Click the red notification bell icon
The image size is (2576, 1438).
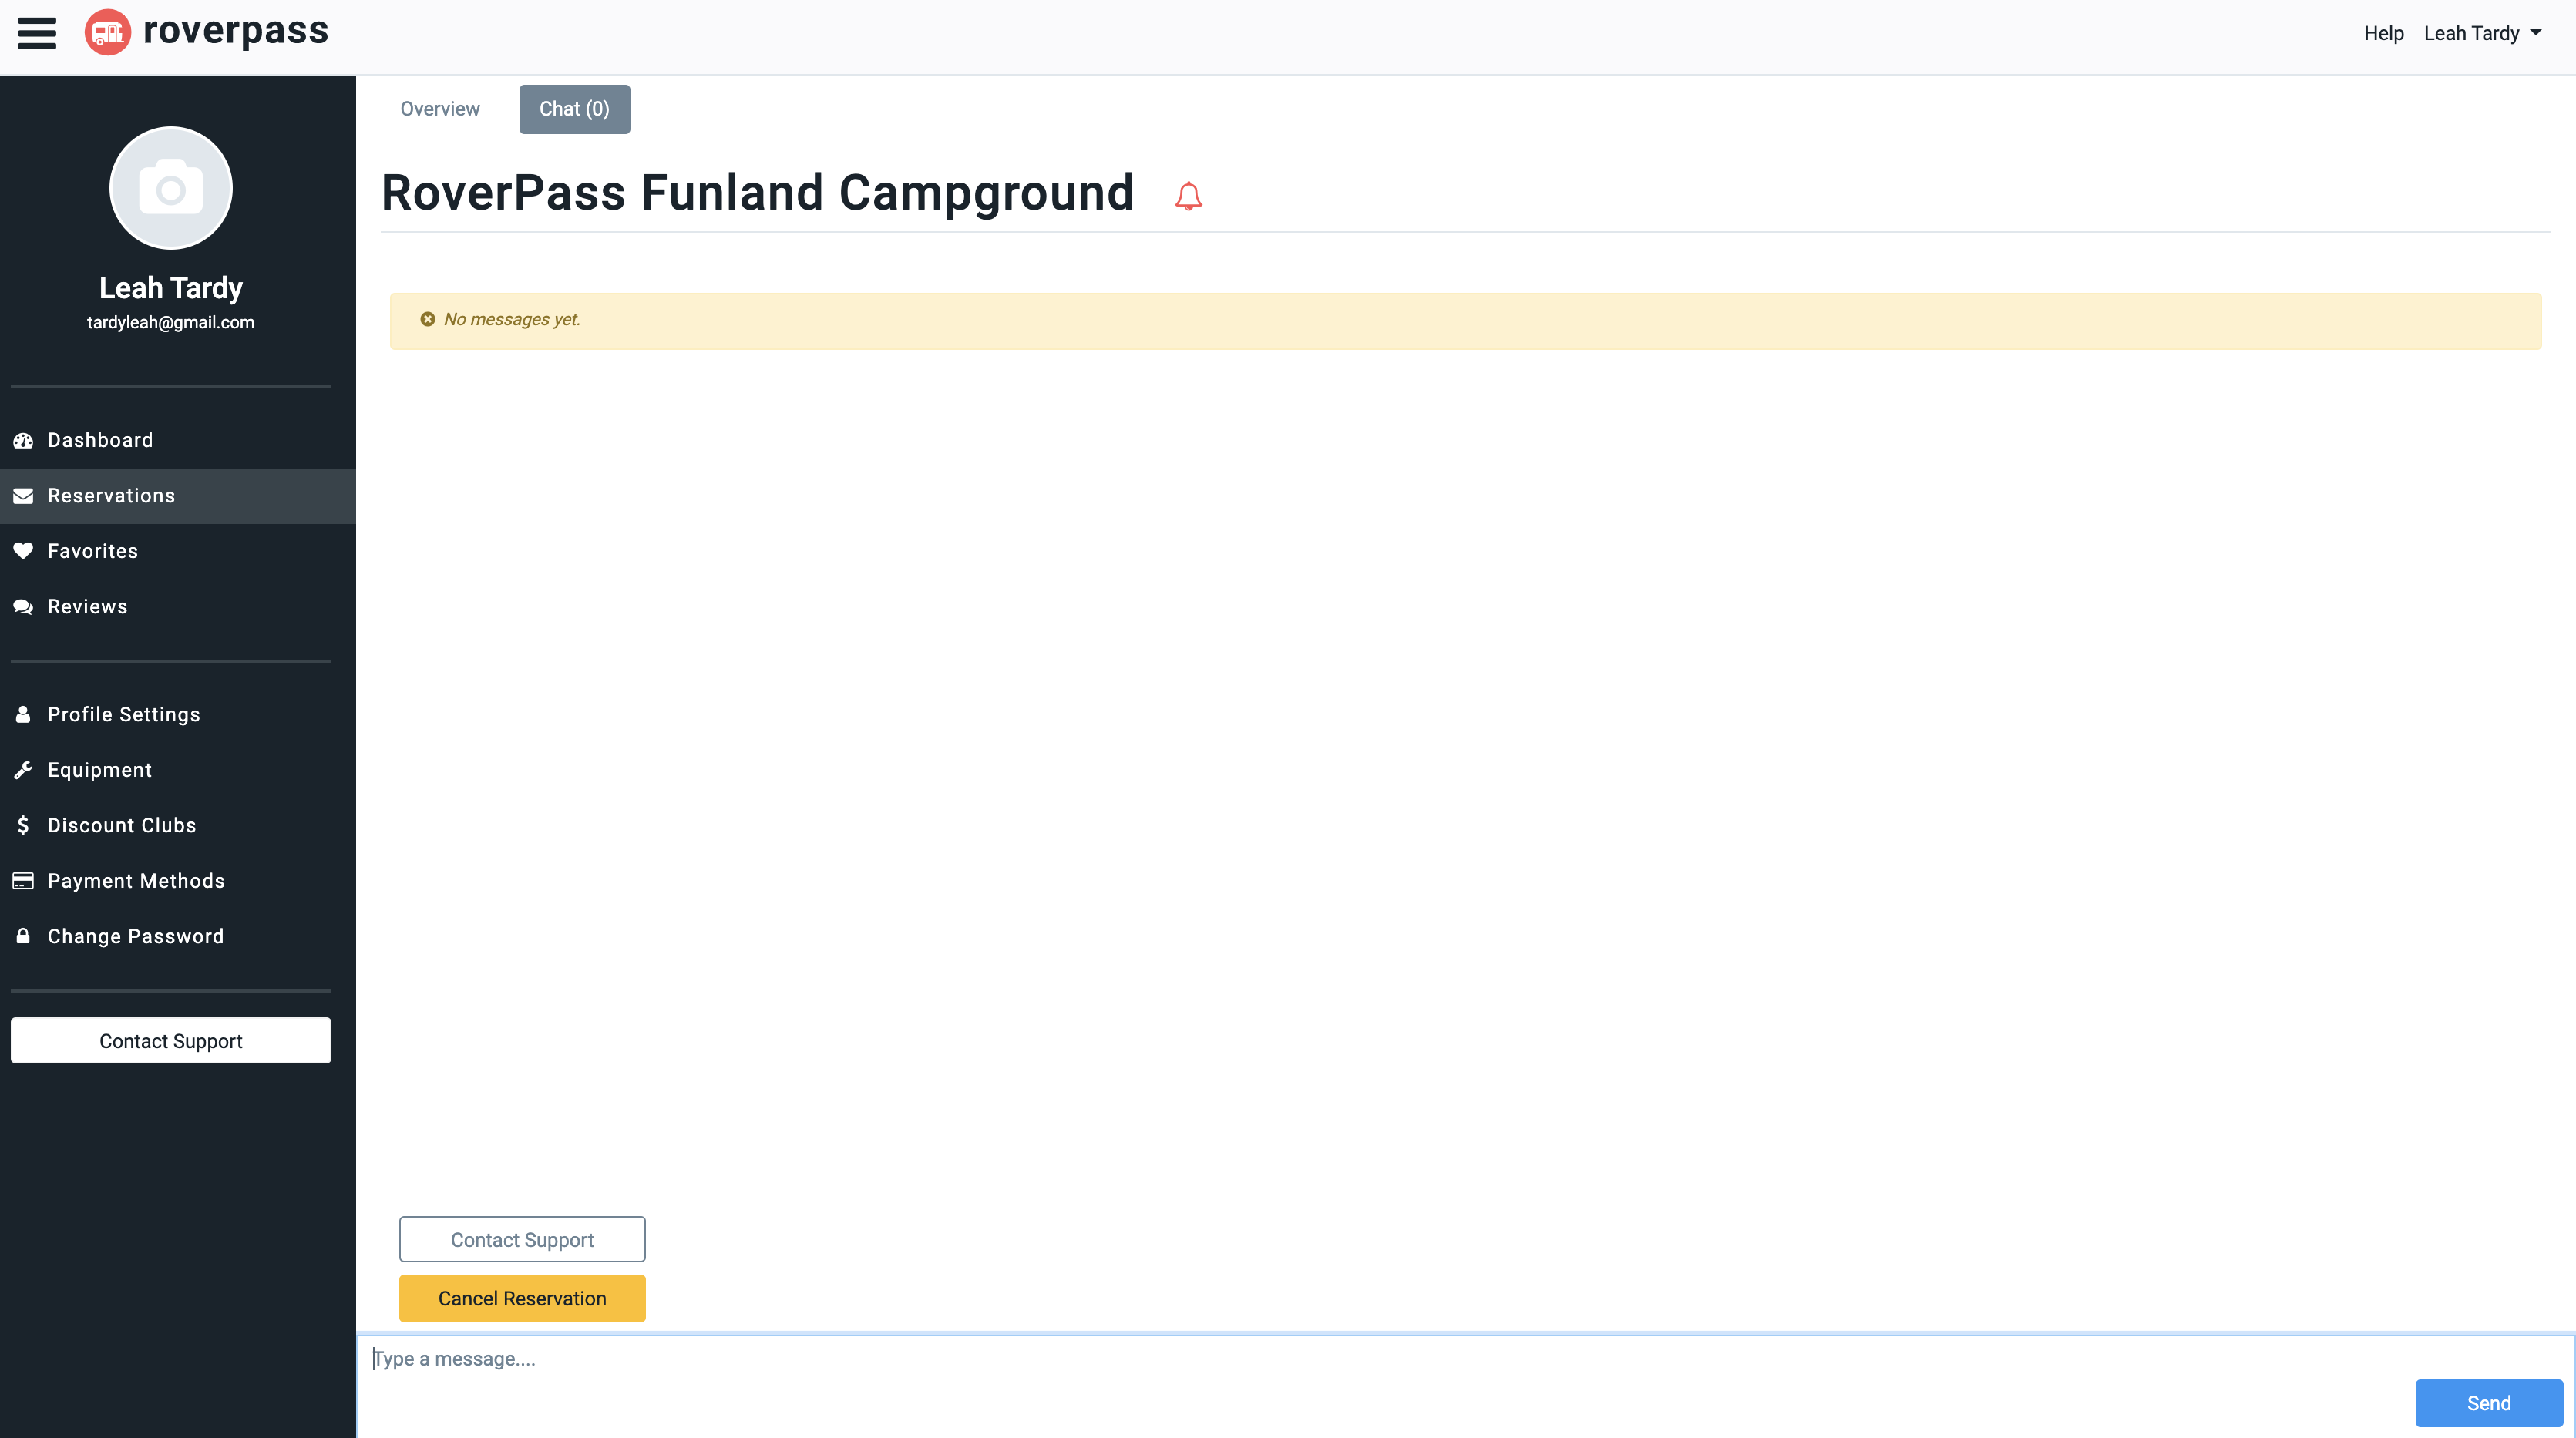(x=1188, y=196)
